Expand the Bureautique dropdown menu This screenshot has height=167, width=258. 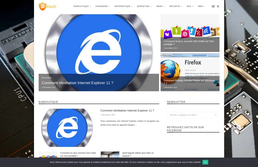point(82,6)
